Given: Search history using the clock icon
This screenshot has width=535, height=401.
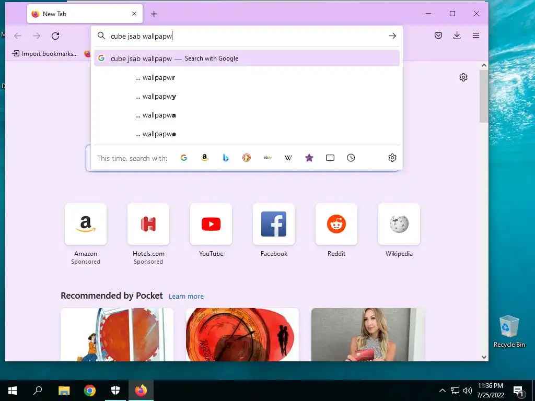Looking at the screenshot, I should click(x=351, y=158).
